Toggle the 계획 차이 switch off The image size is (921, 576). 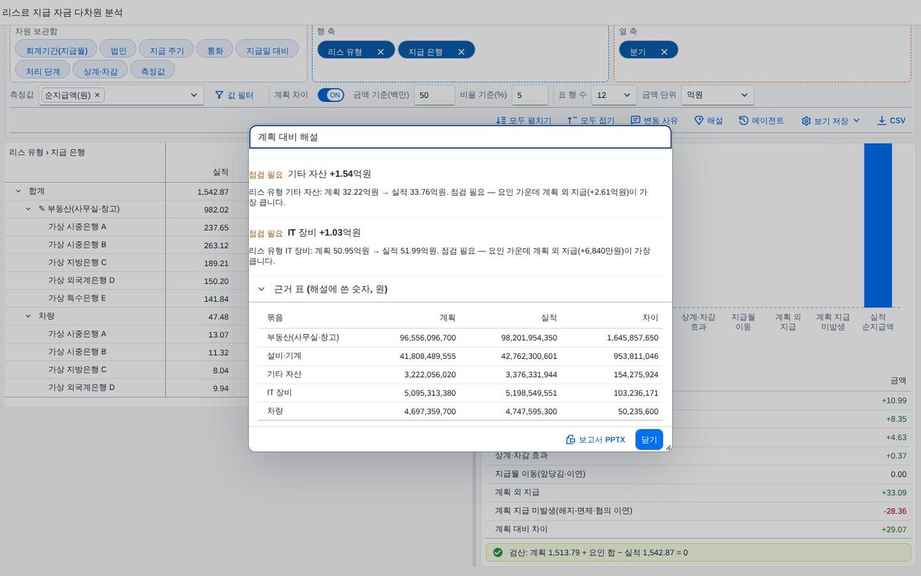(331, 95)
